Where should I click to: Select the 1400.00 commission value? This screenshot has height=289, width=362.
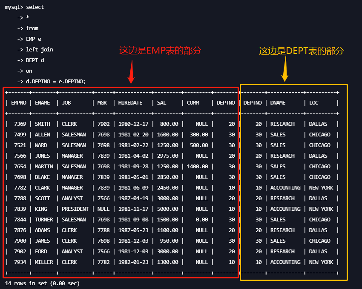tap(197, 167)
